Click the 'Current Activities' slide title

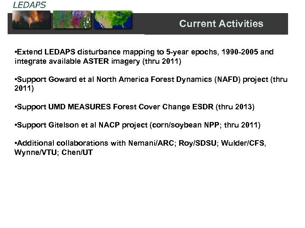221,24
